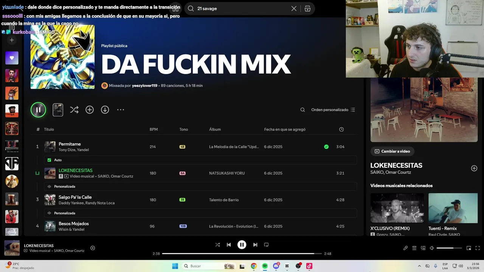The image size is (484, 272).
Task: Open the Spotify icon on the taskbar
Action: (x=265, y=266)
